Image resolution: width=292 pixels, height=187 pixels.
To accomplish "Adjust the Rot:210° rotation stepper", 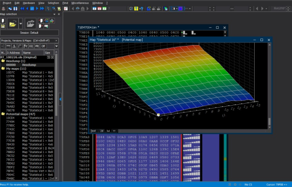I will [288, 9].
